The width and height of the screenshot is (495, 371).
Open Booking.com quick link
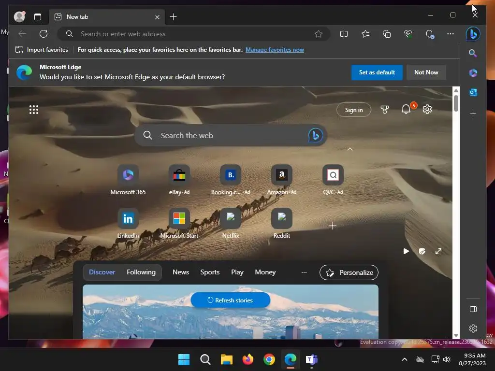(231, 180)
